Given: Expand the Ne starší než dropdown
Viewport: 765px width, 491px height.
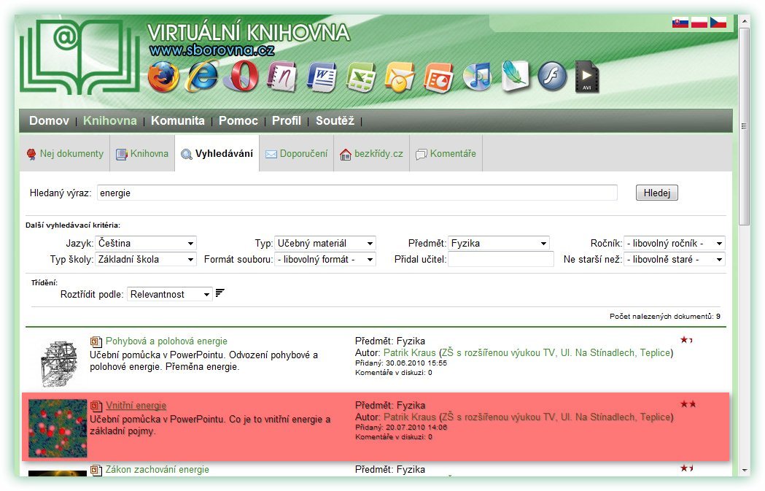Looking at the screenshot, I should pyautogui.click(x=675, y=259).
